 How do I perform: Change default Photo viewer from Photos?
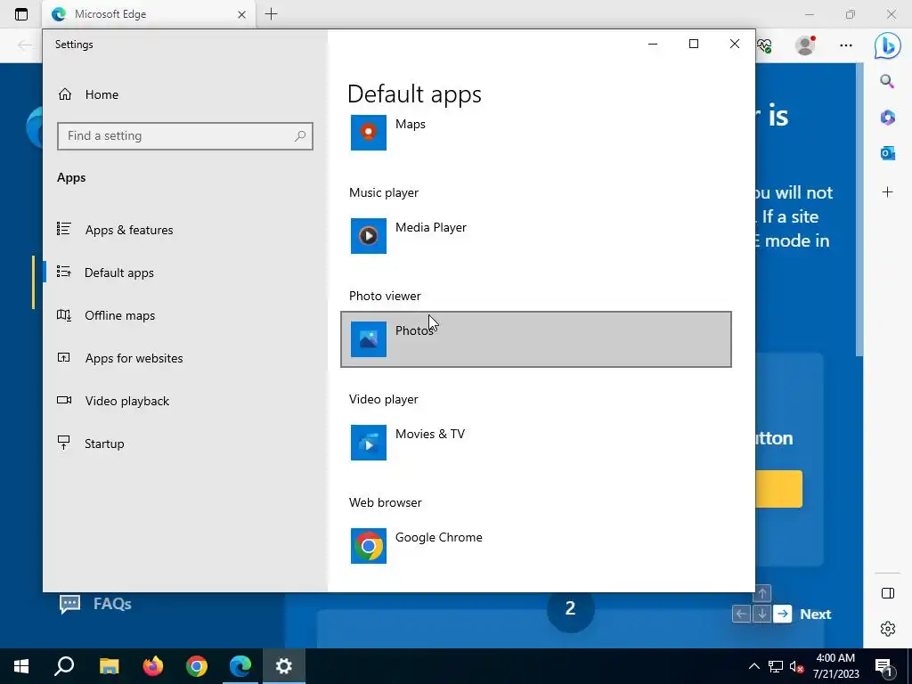[535, 339]
